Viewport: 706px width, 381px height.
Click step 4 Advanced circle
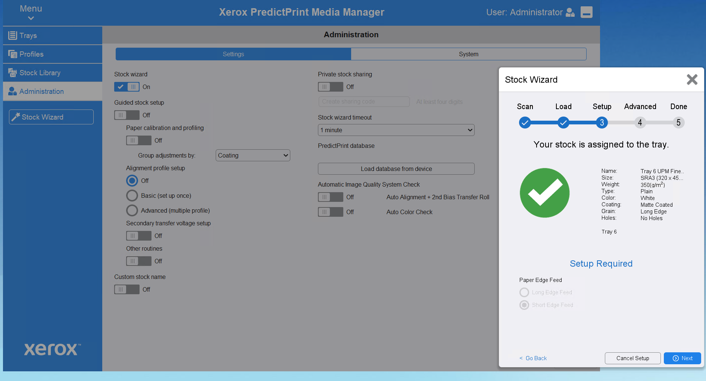(x=640, y=123)
